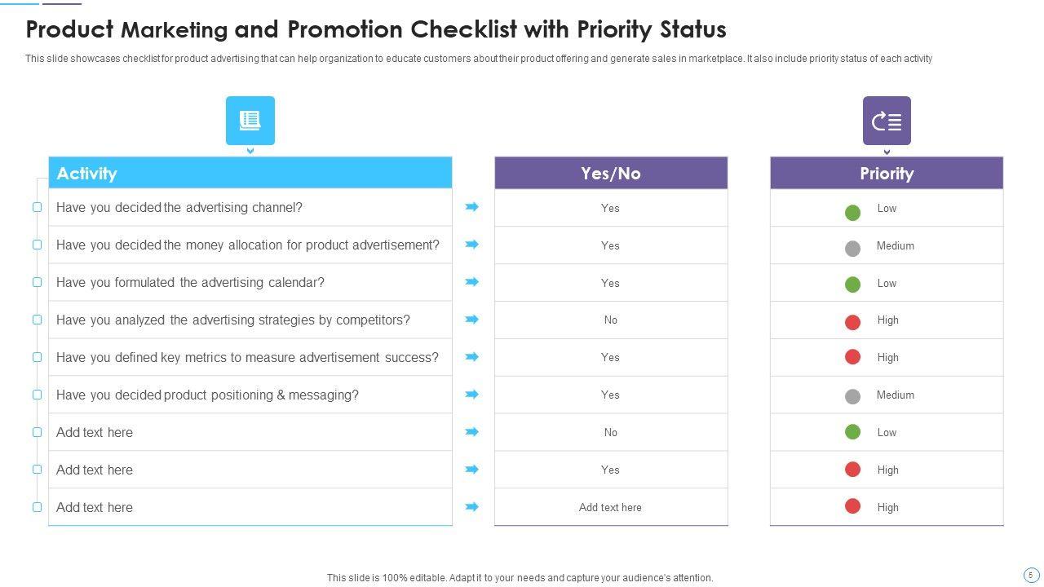
Task: Click the red High dot in competitors row
Action: click(x=852, y=322)
